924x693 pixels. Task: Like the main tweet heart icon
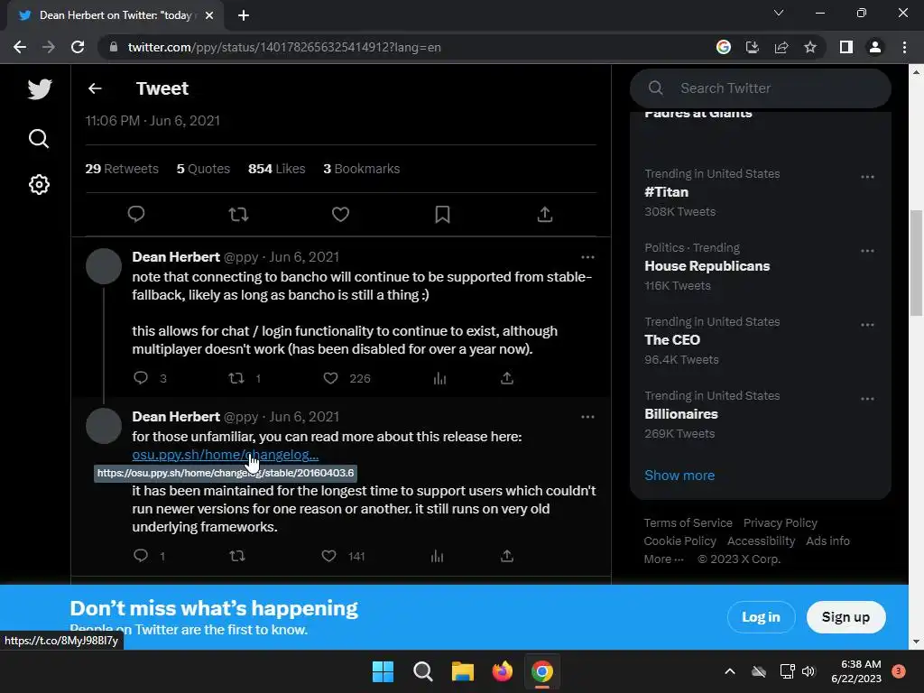click(x=340, y=214)
